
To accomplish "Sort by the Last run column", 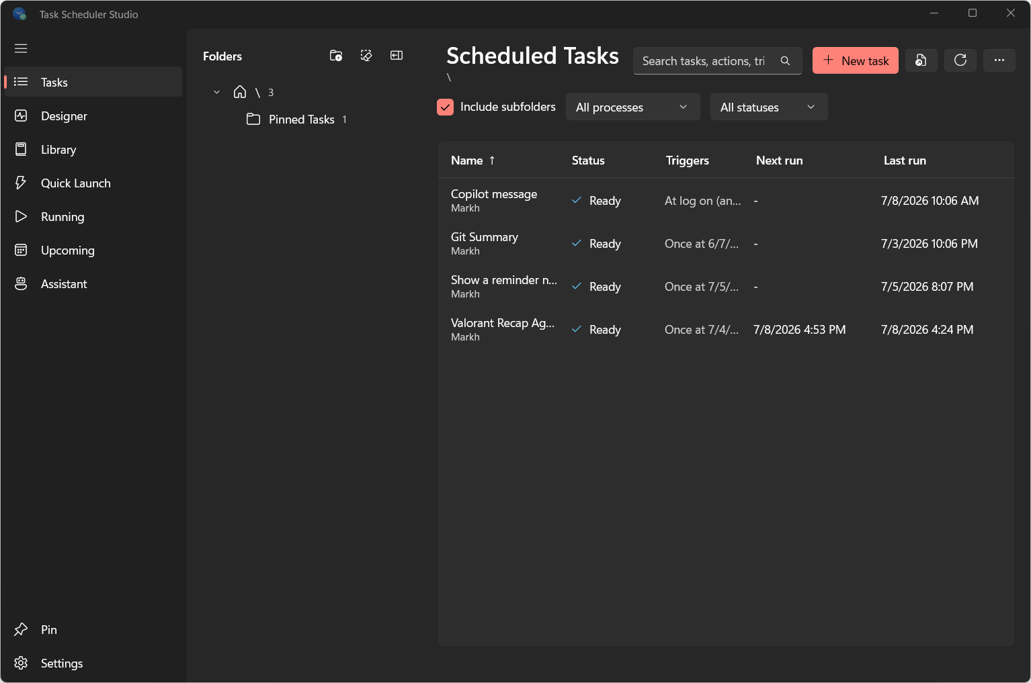I will (905, 161).
